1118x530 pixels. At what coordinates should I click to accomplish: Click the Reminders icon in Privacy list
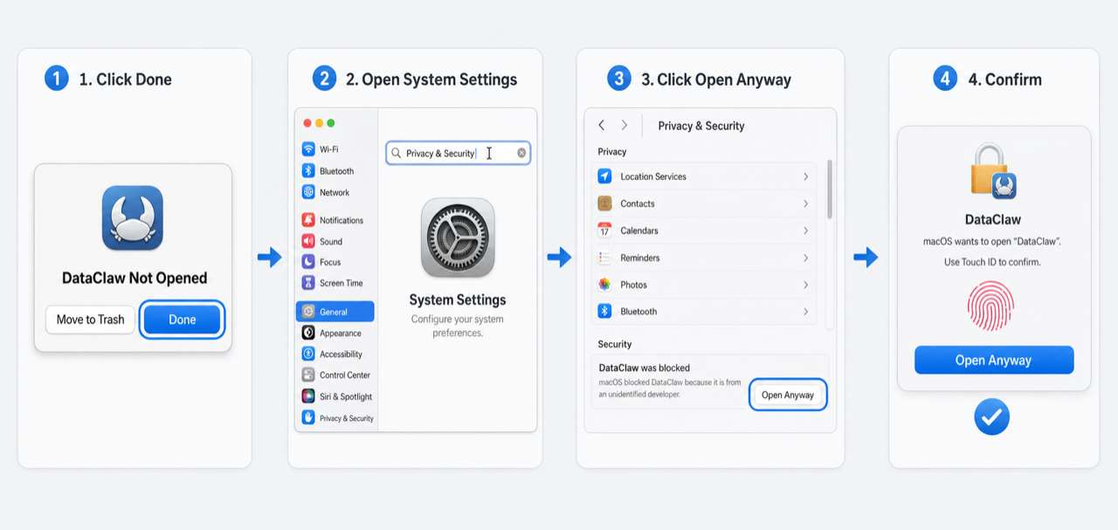tap(604, 258)
